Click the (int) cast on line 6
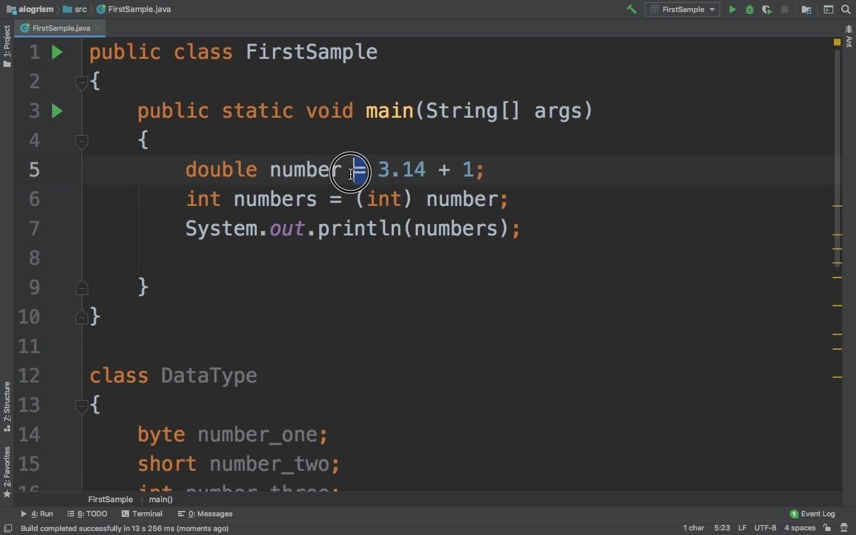Viewport: 856px width, 535px height. click(384, 199)
